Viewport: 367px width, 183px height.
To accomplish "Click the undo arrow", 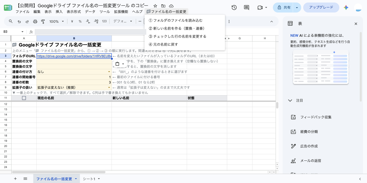I will pyautogui.click(x=19, y=21).
